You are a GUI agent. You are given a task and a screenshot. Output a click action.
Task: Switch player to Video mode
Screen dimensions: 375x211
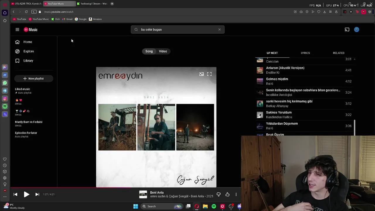coord(163,51)
